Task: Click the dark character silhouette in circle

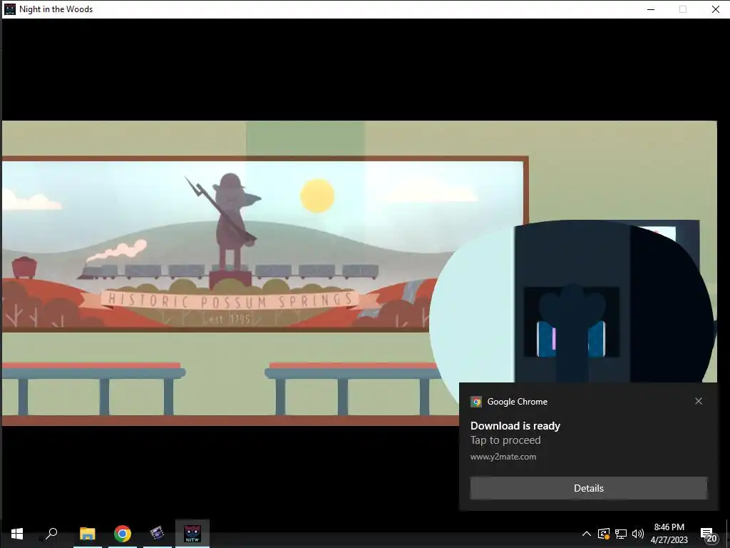Action: (572, 331)
